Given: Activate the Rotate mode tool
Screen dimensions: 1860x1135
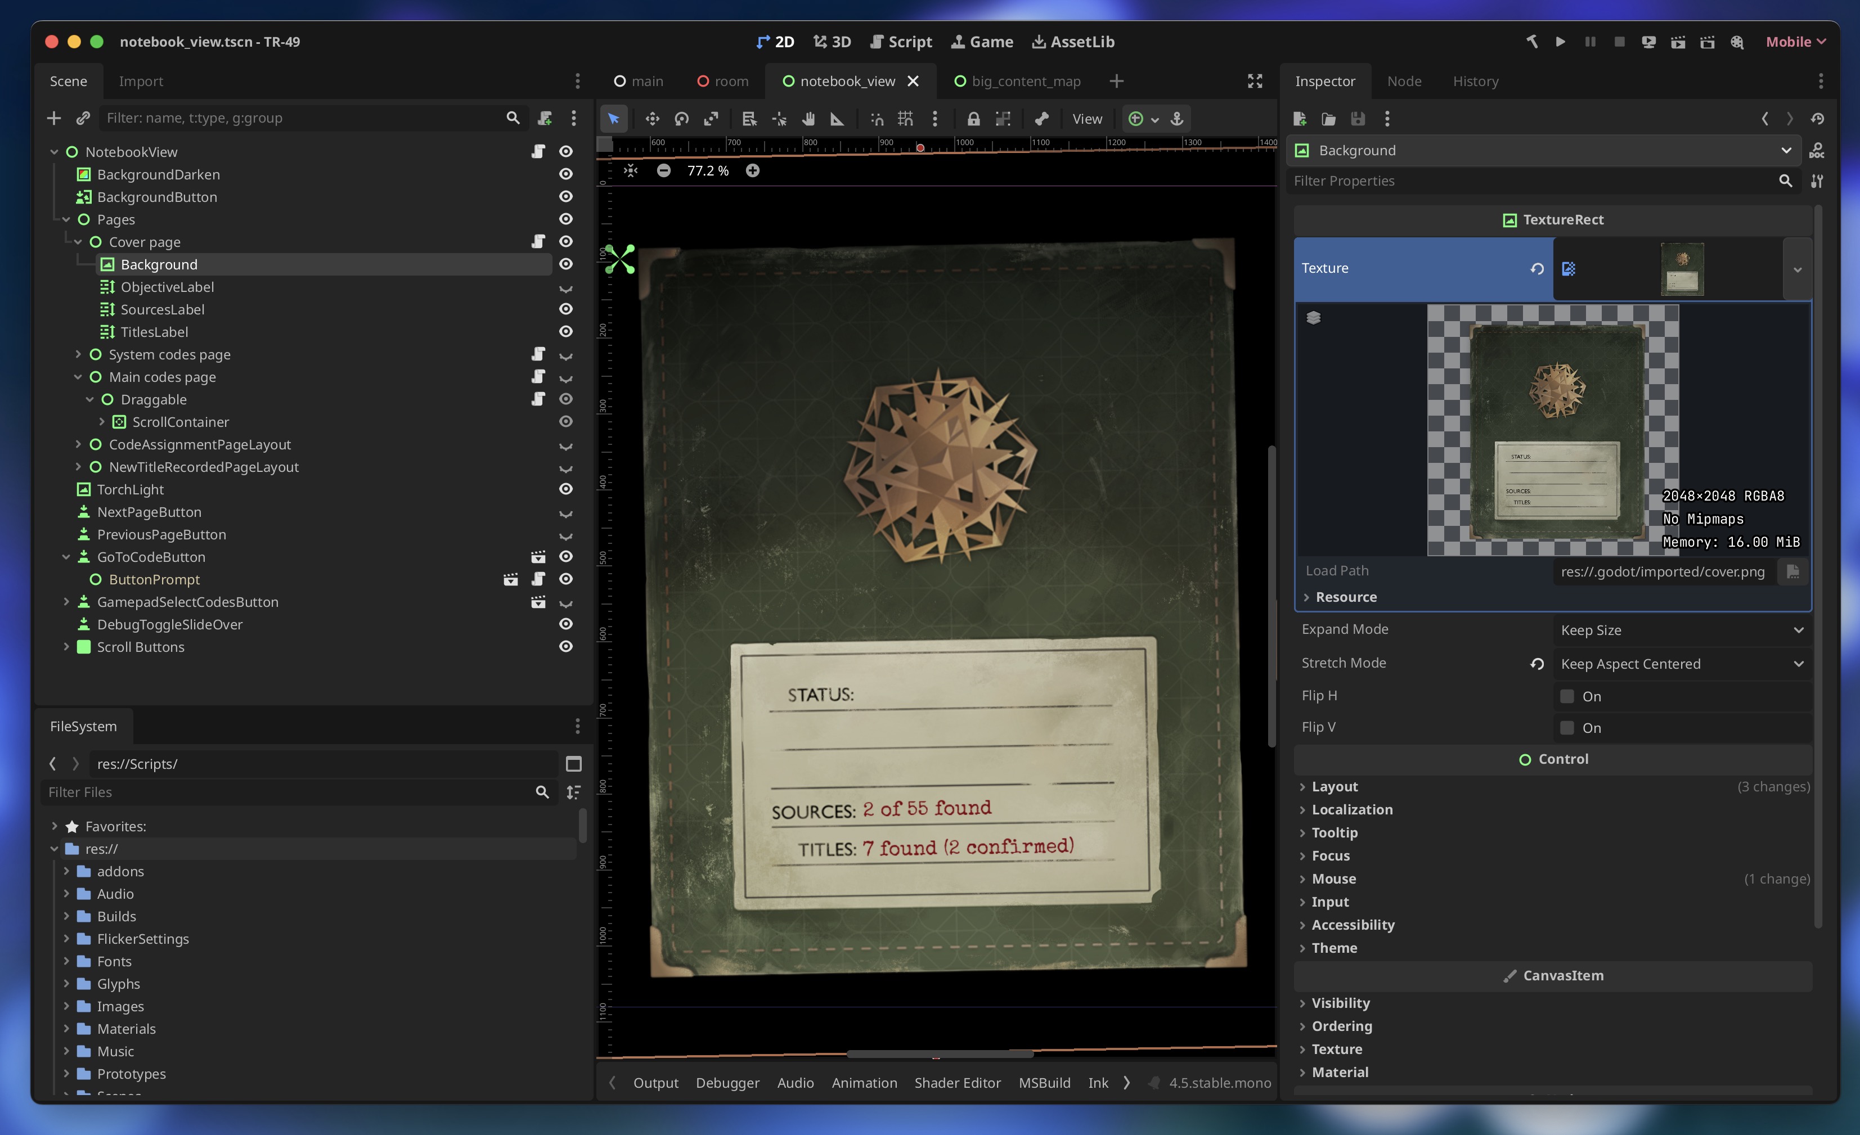Looking at the screenshot, I should [x=682, y=119].
